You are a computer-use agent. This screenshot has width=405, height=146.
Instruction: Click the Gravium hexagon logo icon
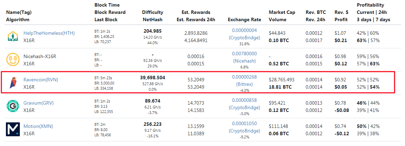pyautogui.click(x=13, y=106)
